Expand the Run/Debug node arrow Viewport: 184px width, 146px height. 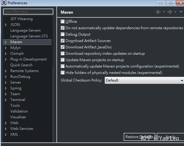point(6,77)
